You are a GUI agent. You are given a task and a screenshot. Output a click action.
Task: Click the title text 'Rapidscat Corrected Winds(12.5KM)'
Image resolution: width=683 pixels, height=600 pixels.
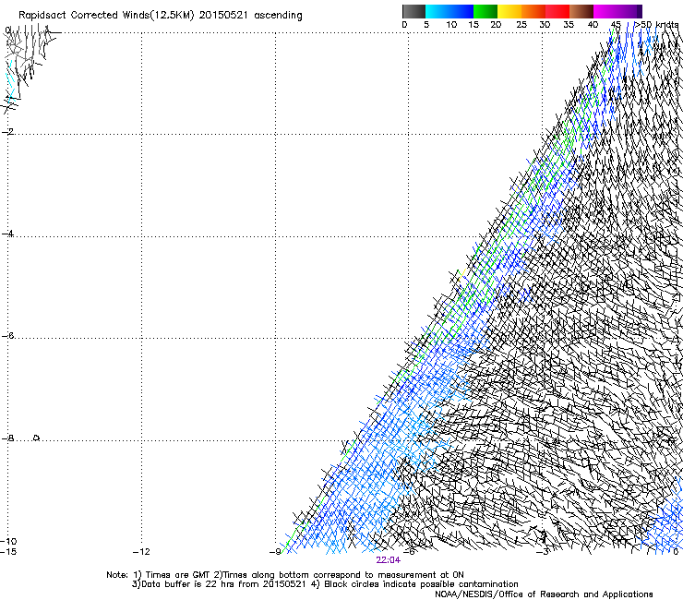click(x=106, y=16)
